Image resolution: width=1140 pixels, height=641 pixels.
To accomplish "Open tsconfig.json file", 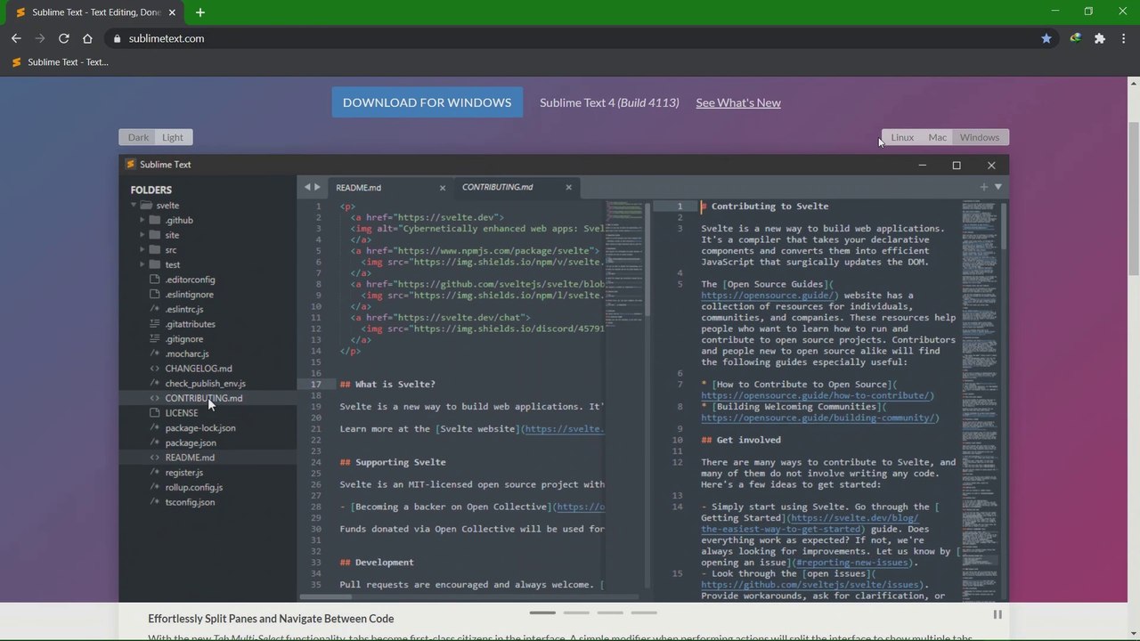I will 190,502.
